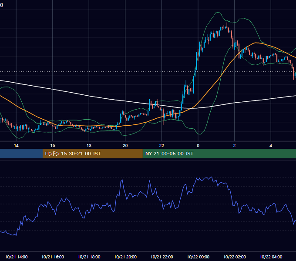
Task: Click the blue session bar before ロンドン
Action: [21, 154]
